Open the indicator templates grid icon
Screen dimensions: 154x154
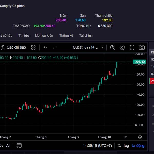tap(33, 47)
